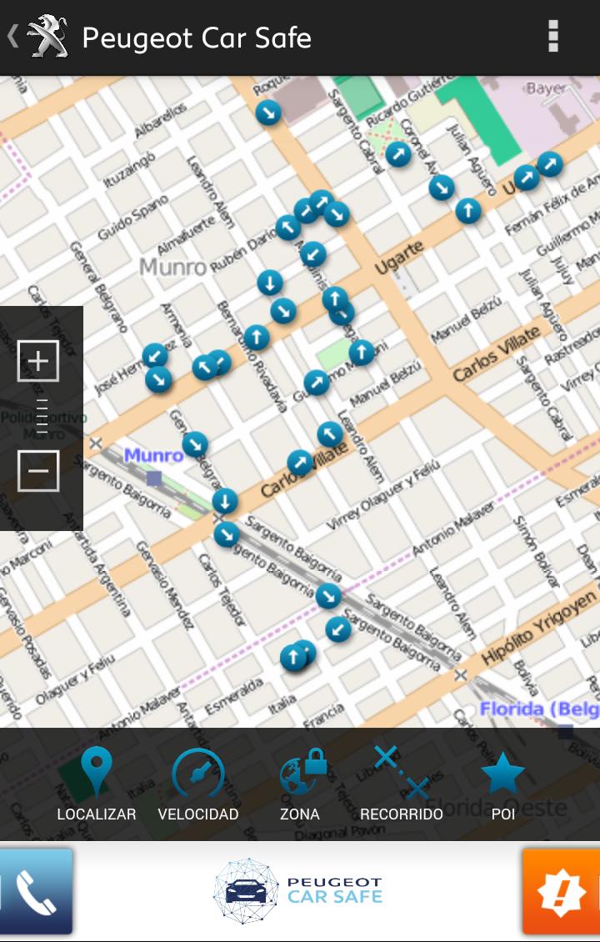Select the marker on the Carlos Villate label
600x942 pixels.
[x=300, y=463]
